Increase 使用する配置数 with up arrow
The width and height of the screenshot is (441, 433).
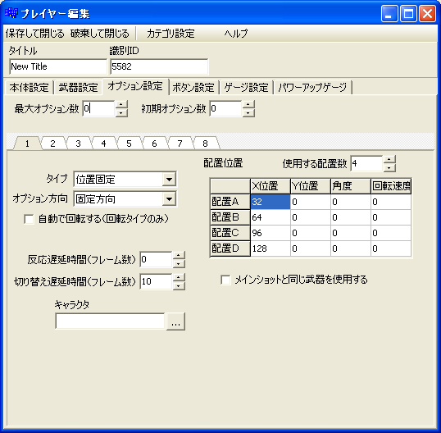[389, 159]
